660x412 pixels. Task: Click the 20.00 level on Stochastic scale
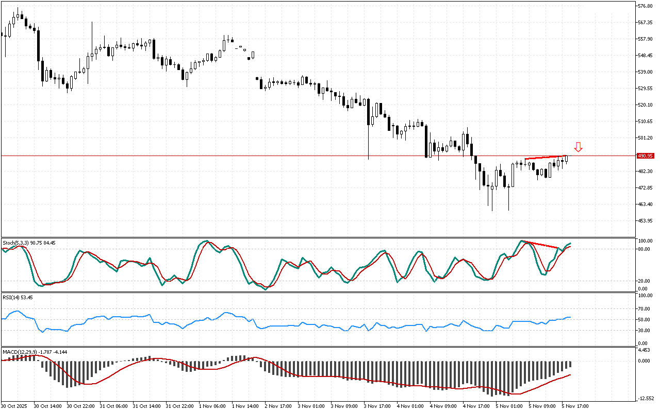[x=644, y=281]
